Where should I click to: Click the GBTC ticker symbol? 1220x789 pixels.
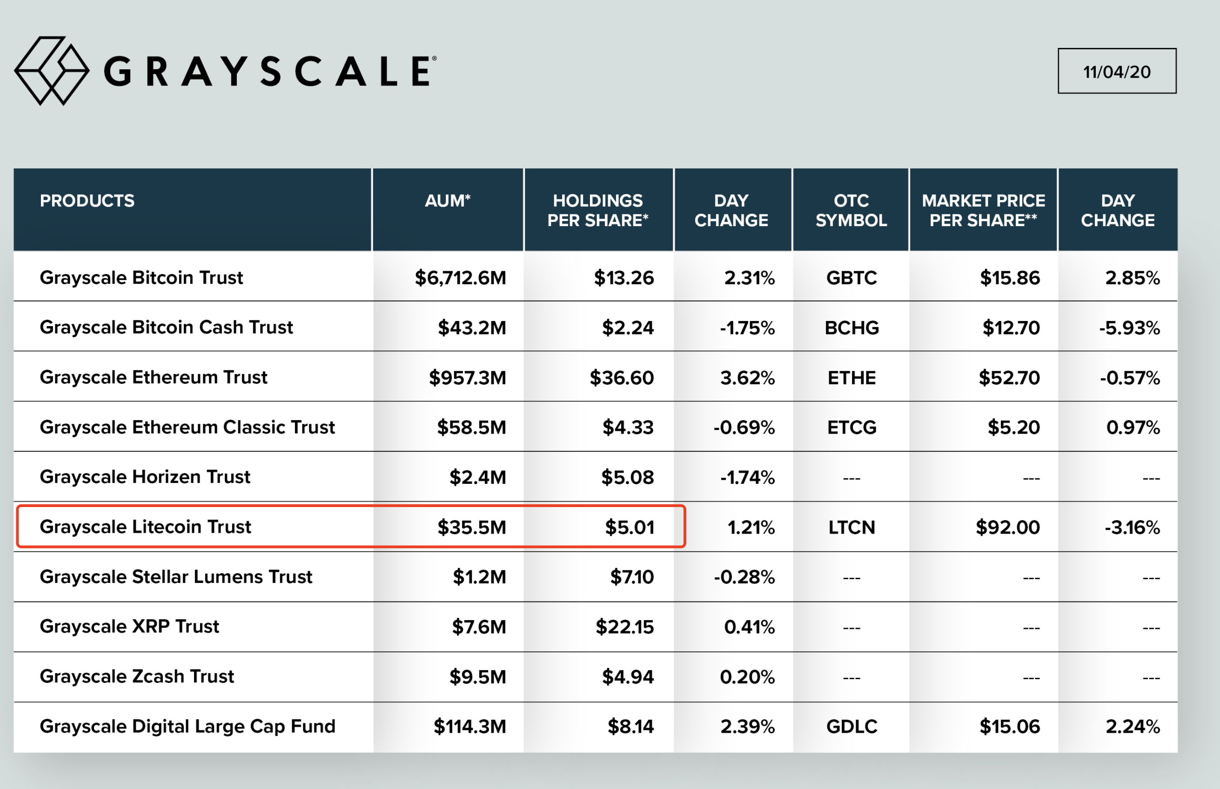click(851, 278)
